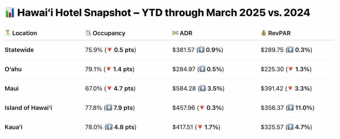Select the O'ahu row label

(13, 69)
